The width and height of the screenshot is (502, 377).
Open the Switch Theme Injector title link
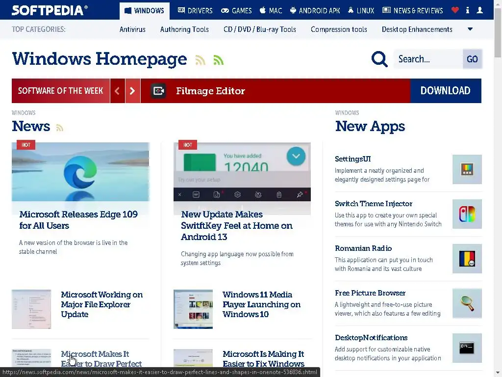pos(374,204)
